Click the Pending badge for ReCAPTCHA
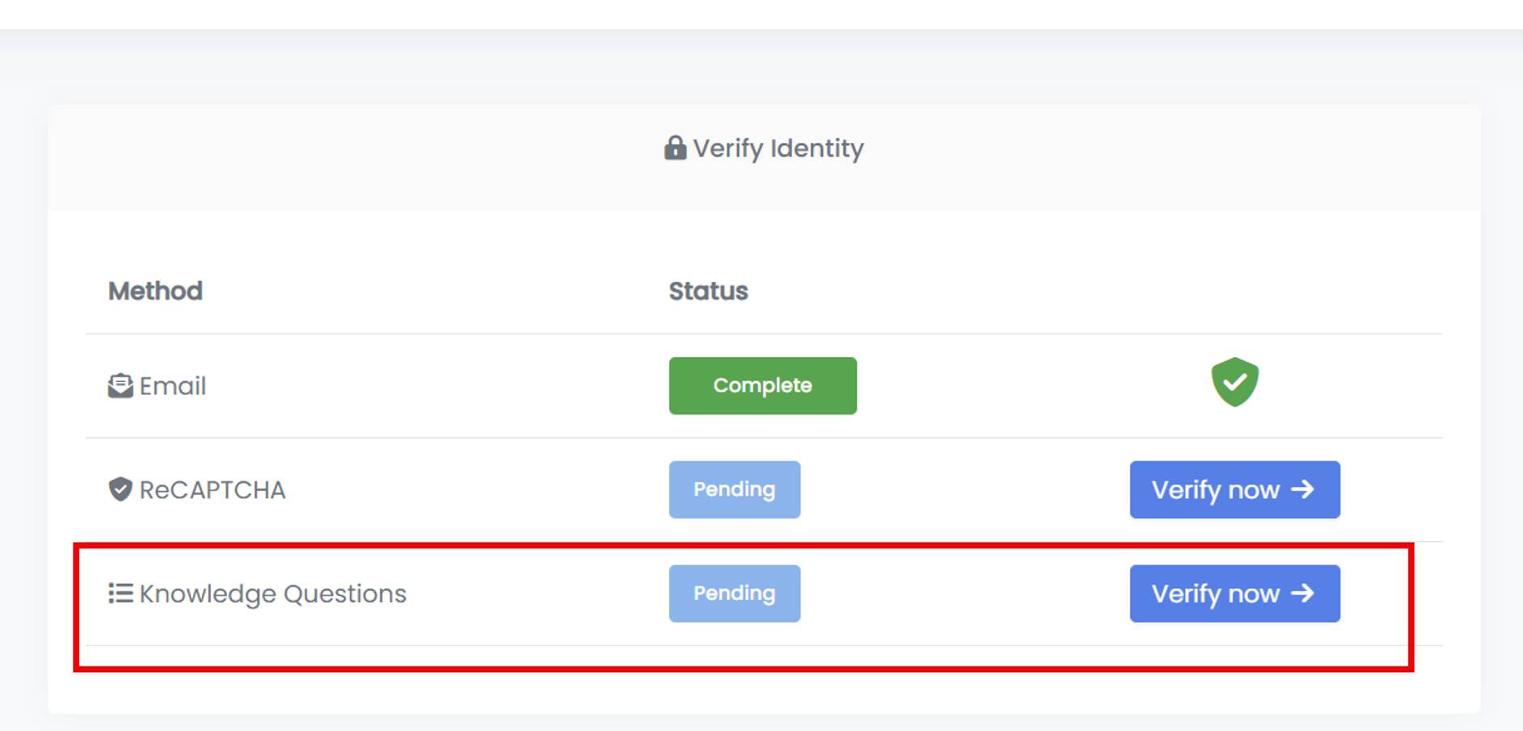 coord(734,489)
